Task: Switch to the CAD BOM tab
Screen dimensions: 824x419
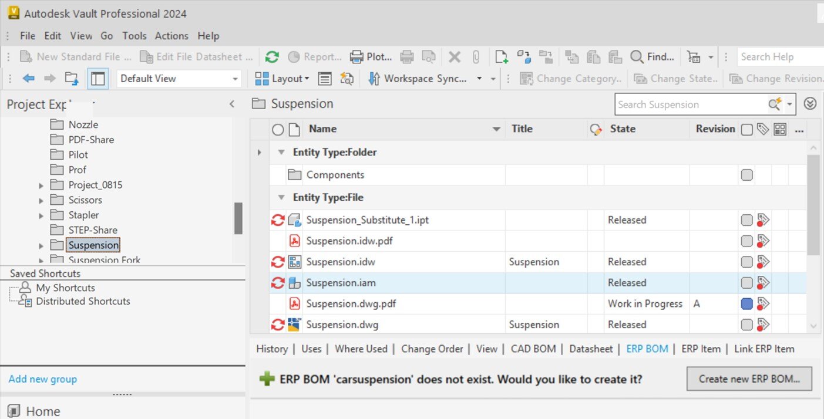Action: tap(533, 349)
